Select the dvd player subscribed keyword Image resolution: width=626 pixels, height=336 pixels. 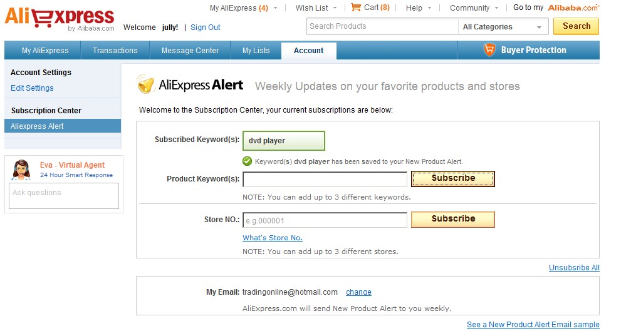[284, 141]
